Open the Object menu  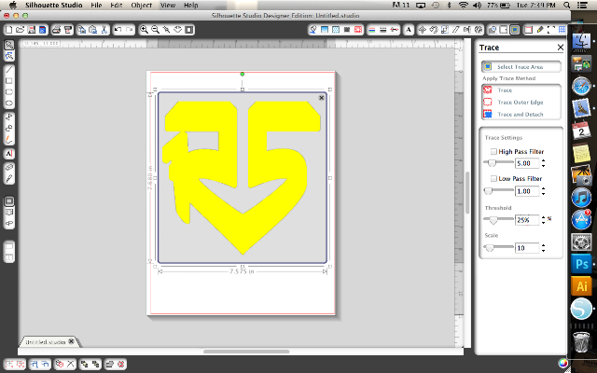(x=141, y=5)
